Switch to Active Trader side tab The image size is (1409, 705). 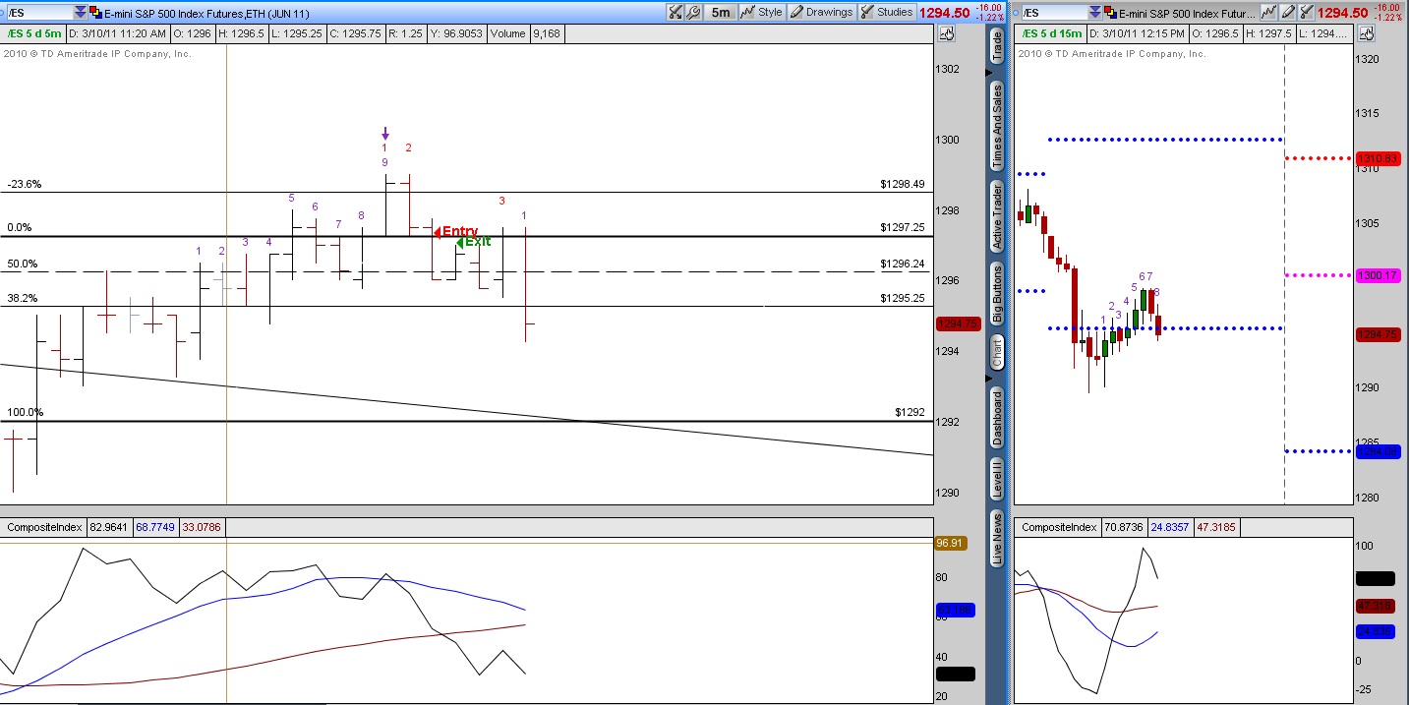click(997, 215)
